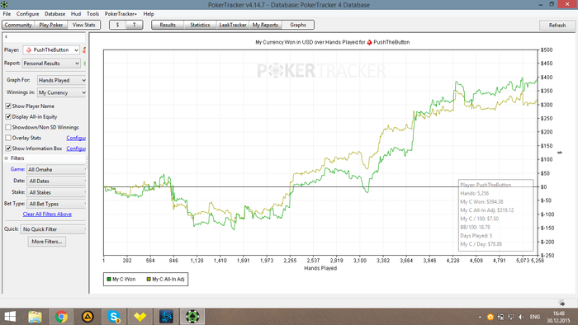This screenshot has height=325, width=578.
Task: Switch to the LeakTracker tab
Action: [233, 25]
